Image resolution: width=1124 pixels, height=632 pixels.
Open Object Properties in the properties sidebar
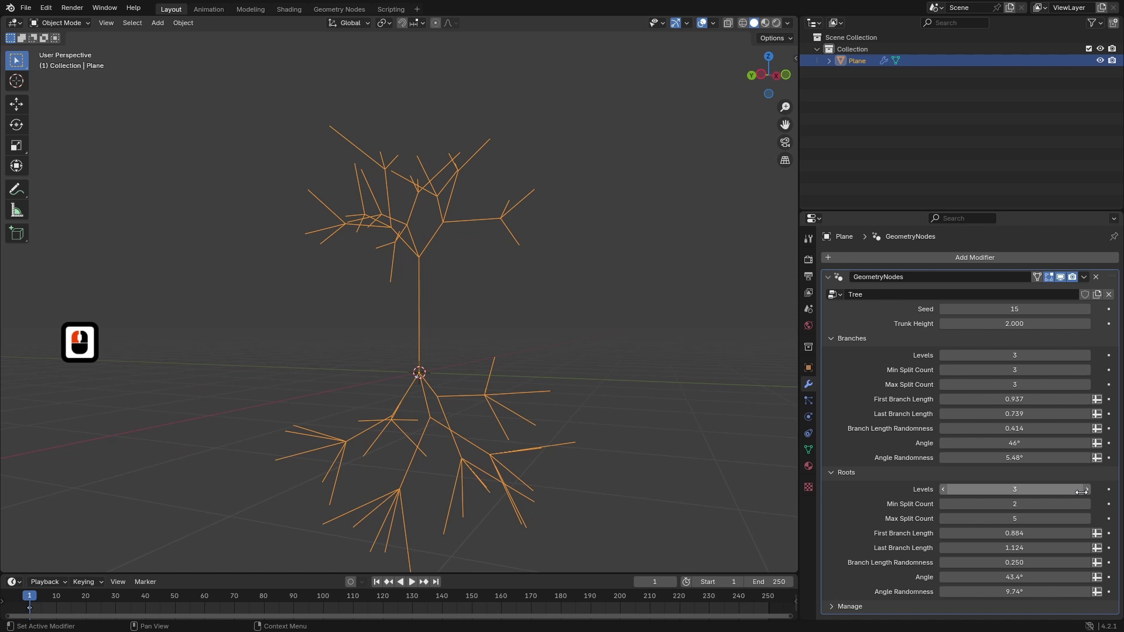[808, 367]
